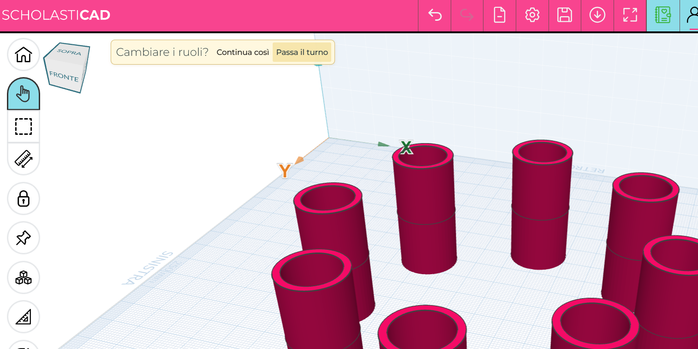The image size is (698, 349).
Task: Activate the dashed rectangle selection tool
Action: click(24, 126)
